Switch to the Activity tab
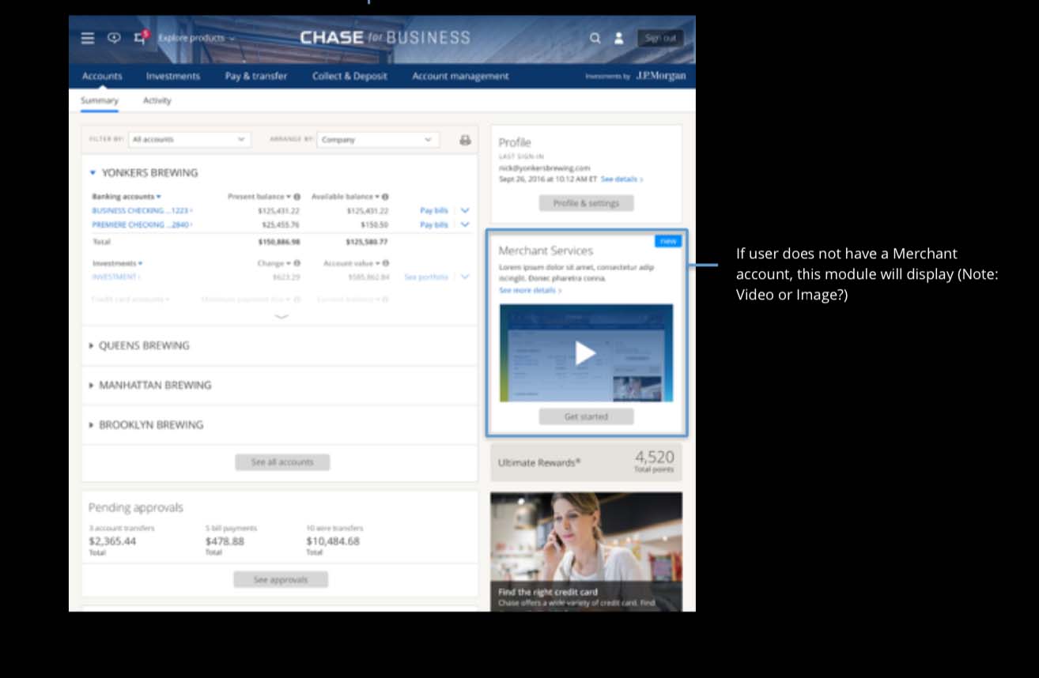Screen dimensions: 1039x678 coord(157,100)
